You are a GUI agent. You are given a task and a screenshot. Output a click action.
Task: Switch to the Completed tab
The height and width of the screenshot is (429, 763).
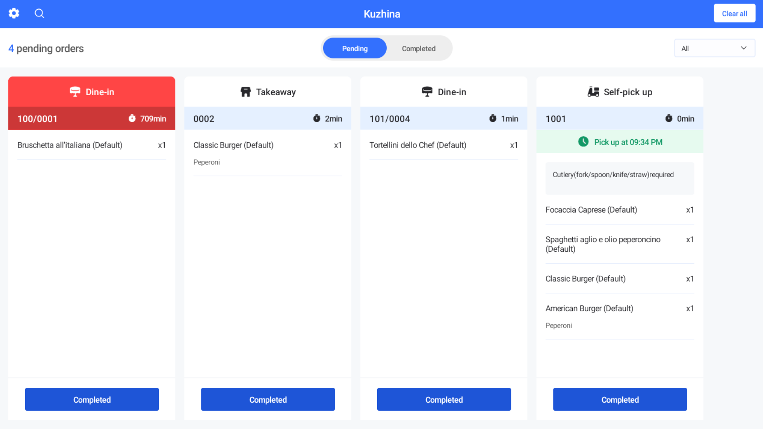click(x=418, y=48)
